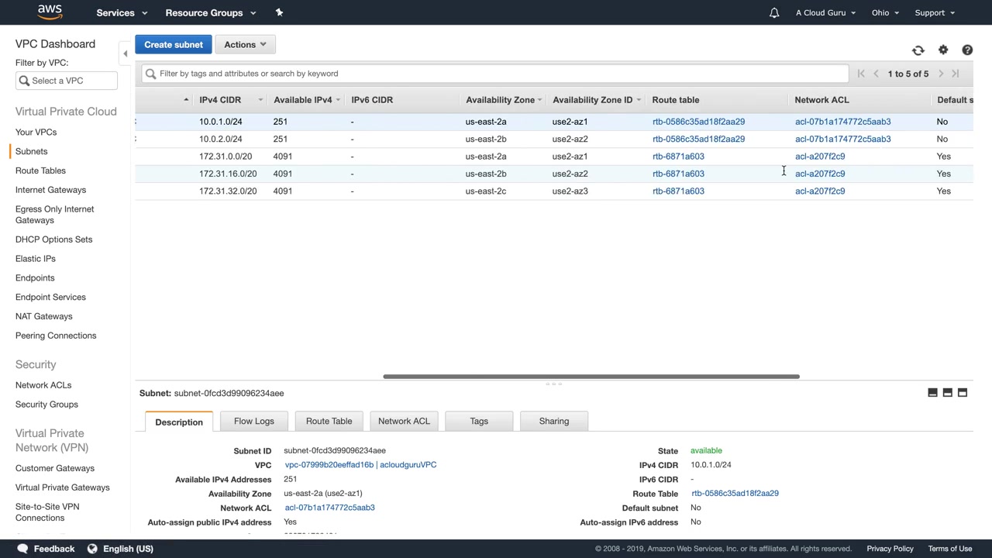The height and width of the screenshot is (558, 992).
Task: Expand the Actions dropdown button
Action: pos(245,45)
